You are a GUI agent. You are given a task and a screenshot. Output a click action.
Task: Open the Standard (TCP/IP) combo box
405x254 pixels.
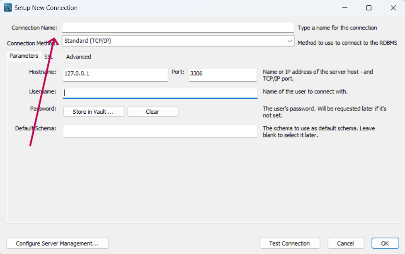(x=178, y=41)
